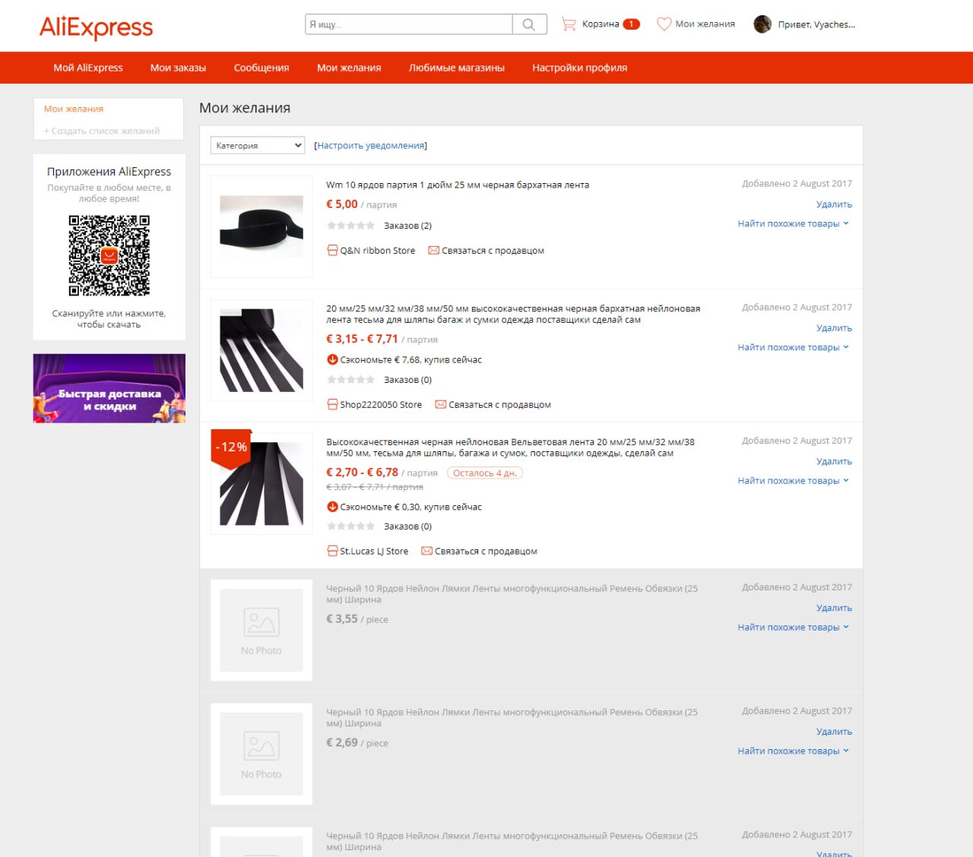Image resolution: width=973 pixels, height=857 pixels.
Task: Click the store icon beside Shop2220050 Store
Action: [x=332, y=405]
